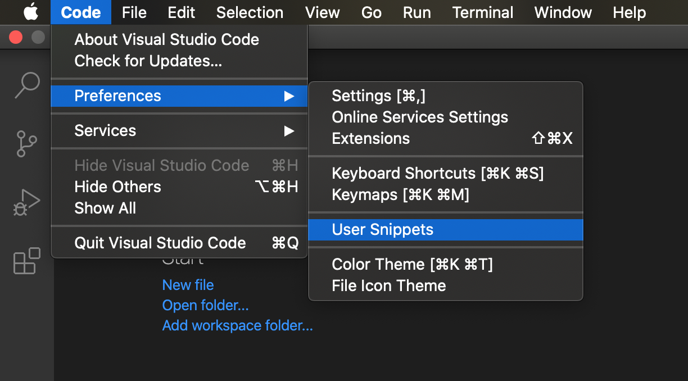Image resolution: width=688 pixels, height=381 pixels.
Task: Select About Visual Studio Code
Action: point(179,39)
